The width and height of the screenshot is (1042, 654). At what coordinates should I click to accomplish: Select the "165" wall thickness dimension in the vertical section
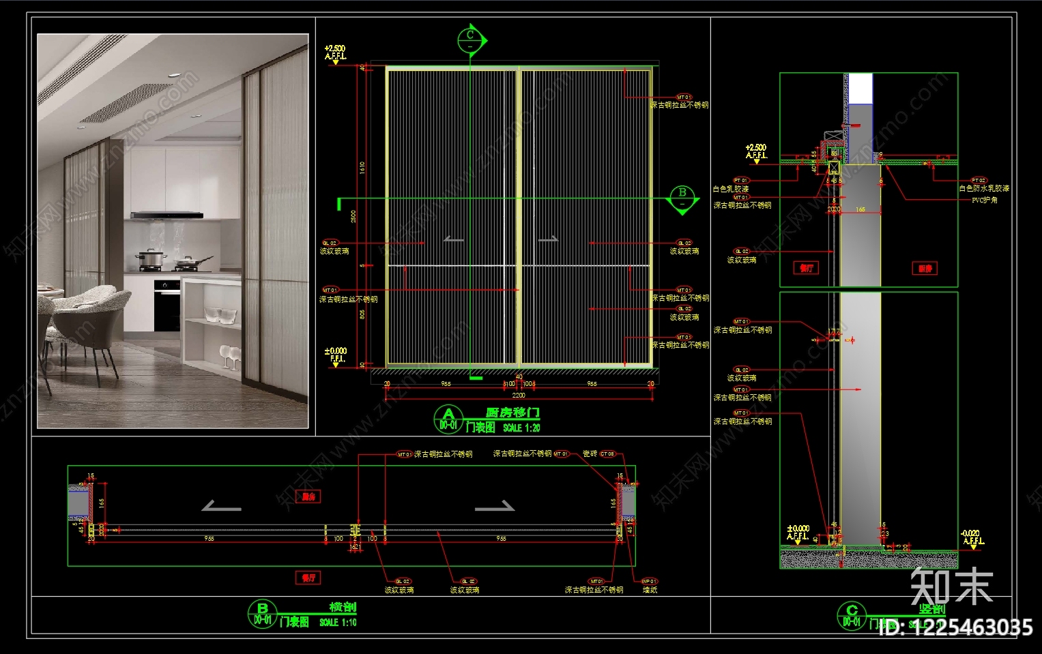click(860, 209)
